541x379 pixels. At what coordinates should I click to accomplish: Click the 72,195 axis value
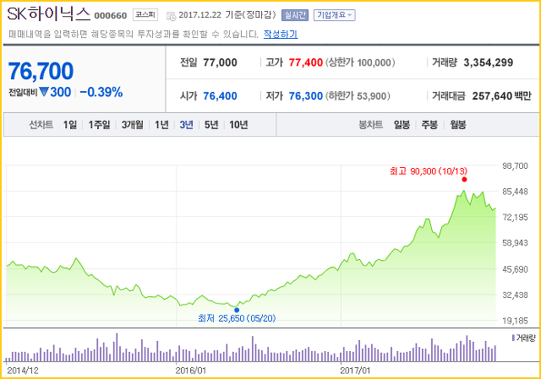515,218
